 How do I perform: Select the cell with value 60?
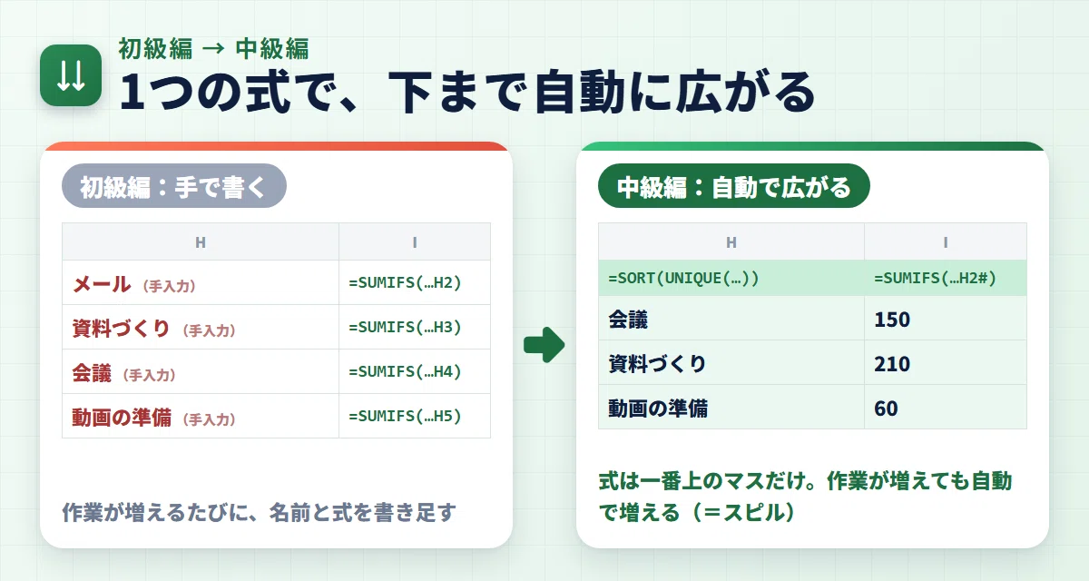[x=946, y=408]
